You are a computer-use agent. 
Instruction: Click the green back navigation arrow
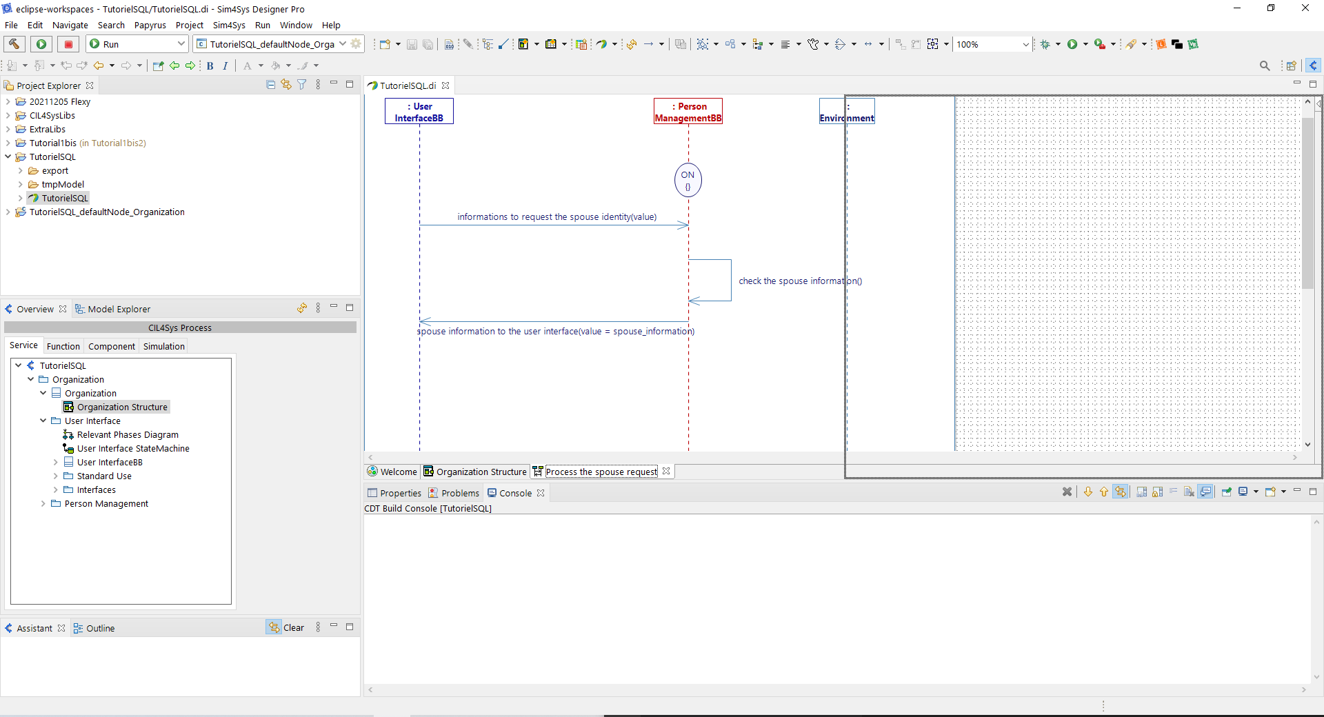(174, 65)
